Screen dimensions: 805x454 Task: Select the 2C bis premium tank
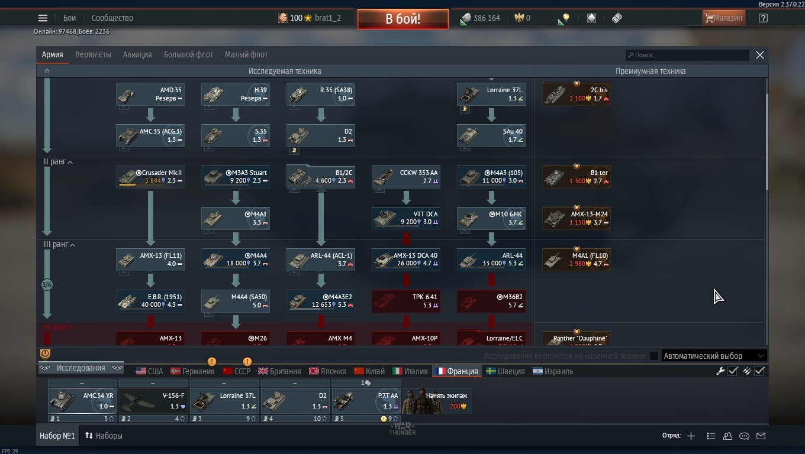577,94
